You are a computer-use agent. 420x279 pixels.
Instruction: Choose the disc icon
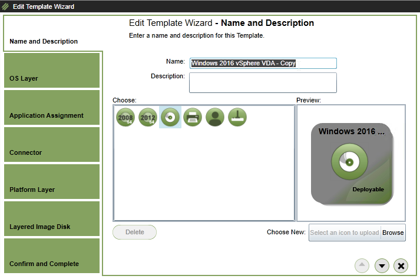coord(170,117)
